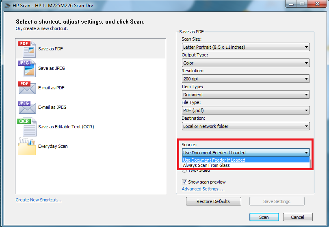Click the Save Settings button

277,201
